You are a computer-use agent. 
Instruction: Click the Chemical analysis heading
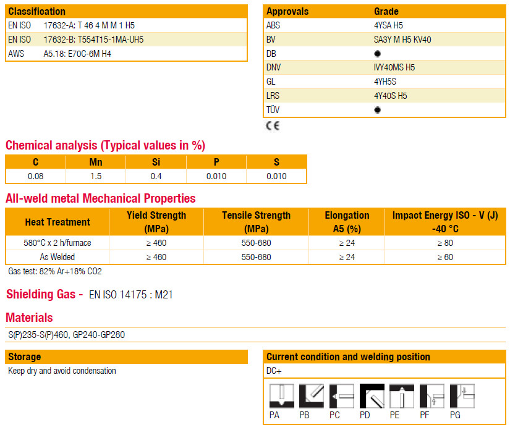tap(105, 146)
